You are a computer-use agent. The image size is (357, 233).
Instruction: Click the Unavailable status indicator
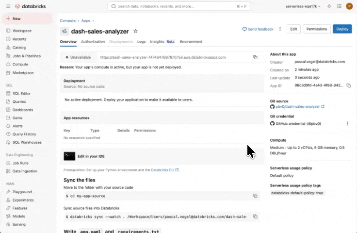pos(78,57)
